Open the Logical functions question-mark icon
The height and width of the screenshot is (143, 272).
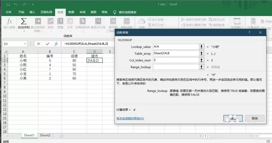[x=60, y=21]
